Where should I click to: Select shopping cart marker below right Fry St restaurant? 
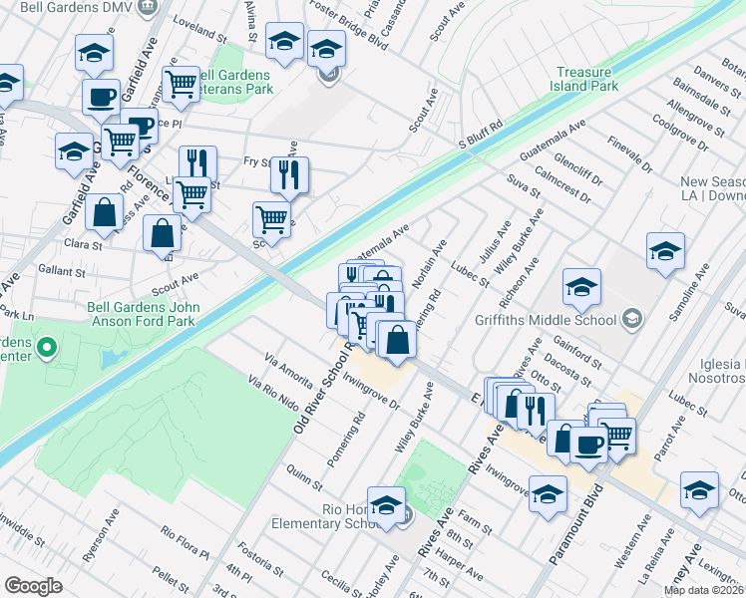click(271, 221)
